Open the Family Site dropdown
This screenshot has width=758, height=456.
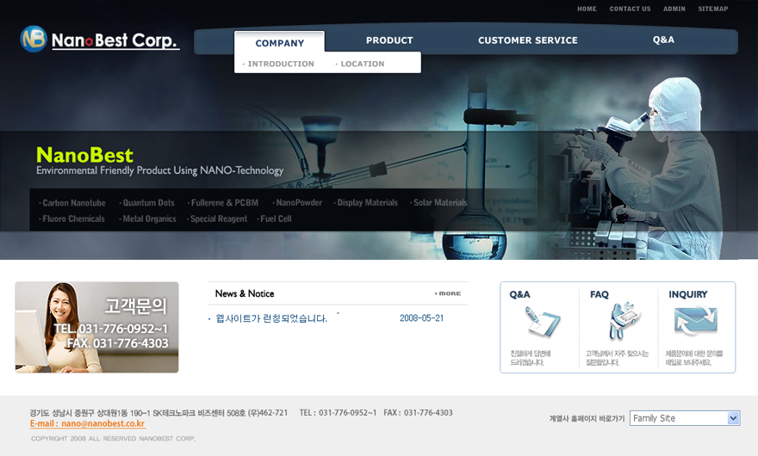click(x=685, y=418)
